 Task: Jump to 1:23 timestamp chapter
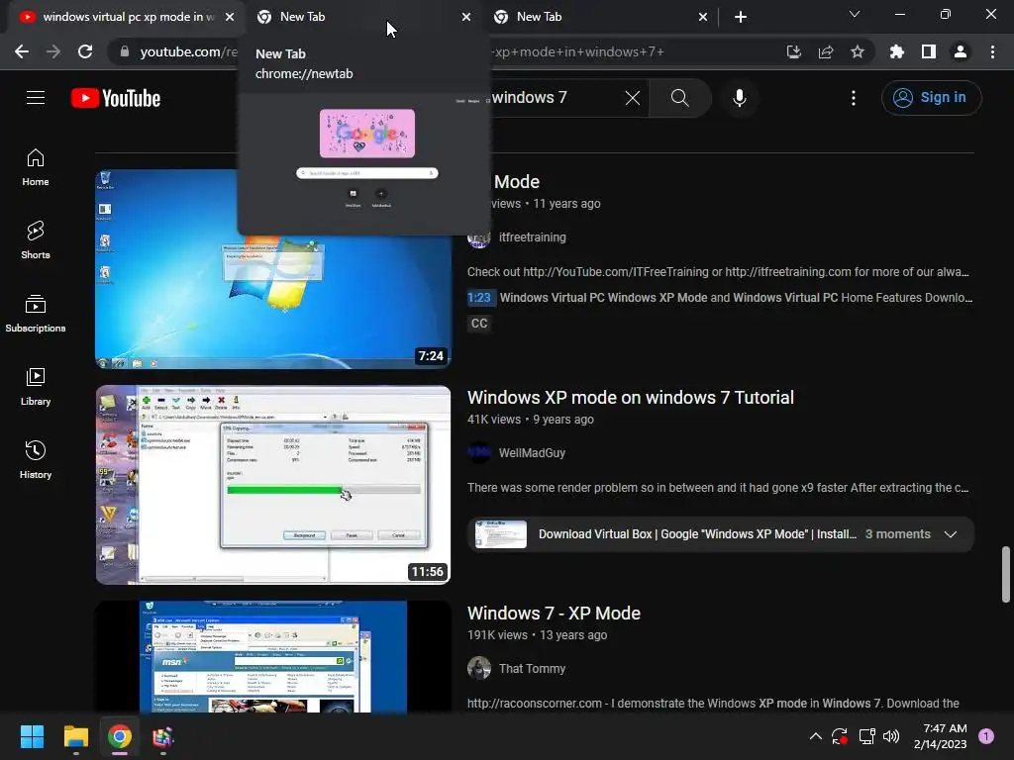click(479, 298)
